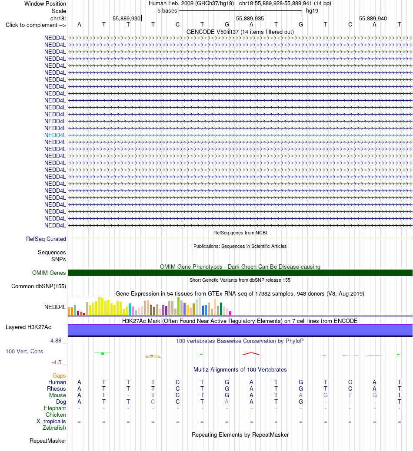Screen dimensions: 413x451
Task: Click the Mouse alignment row label
Action: (x=57, y=395)
